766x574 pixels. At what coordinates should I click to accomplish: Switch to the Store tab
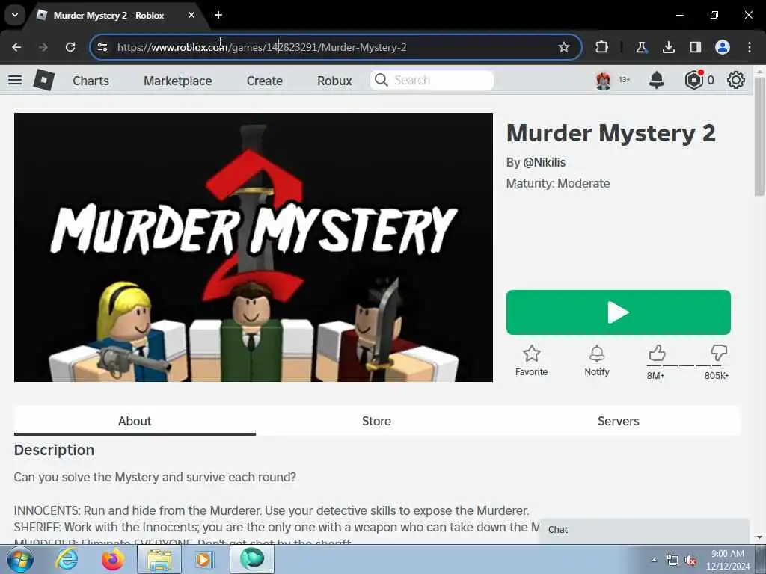[x=377, y=421]
